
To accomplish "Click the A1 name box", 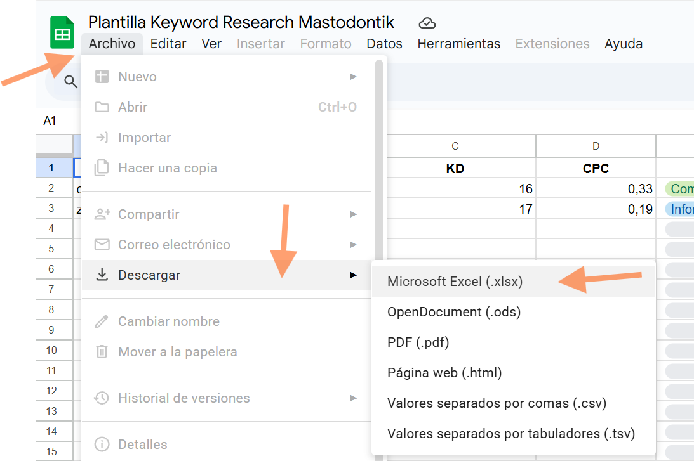I will (50, 120).
